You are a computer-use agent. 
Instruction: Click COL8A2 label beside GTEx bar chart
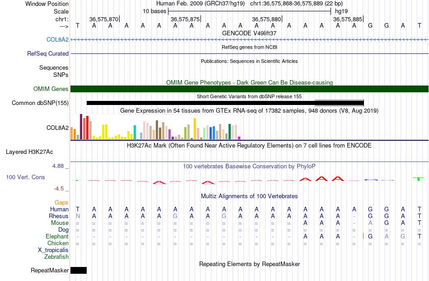click(57, 128)
